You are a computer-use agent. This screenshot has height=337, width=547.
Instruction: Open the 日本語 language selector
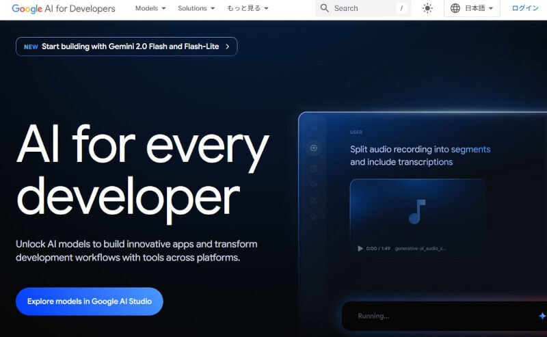click(x=472, y=8)
